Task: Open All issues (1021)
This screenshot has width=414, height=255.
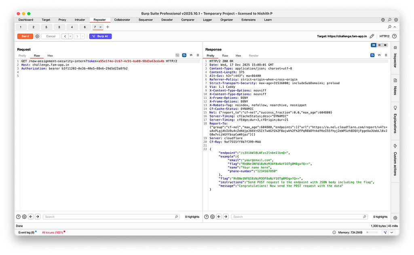Action: point(52,233)
